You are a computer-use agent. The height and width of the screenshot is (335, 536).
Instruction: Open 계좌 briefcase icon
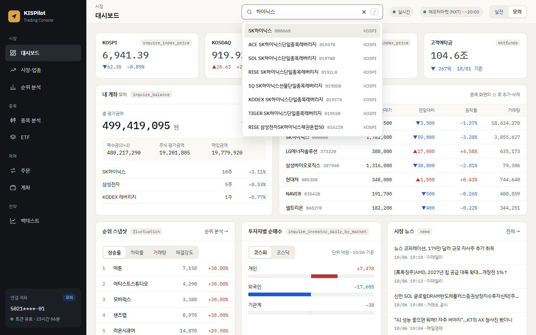tap(13, 188)
